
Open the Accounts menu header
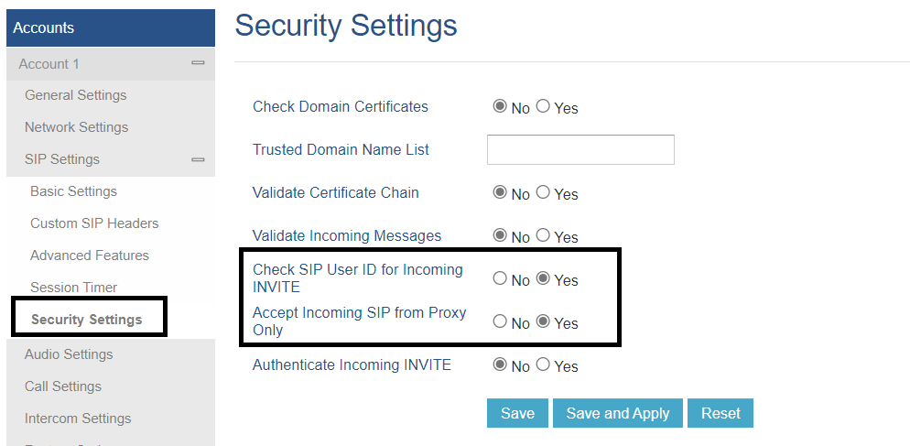point(110,27)
